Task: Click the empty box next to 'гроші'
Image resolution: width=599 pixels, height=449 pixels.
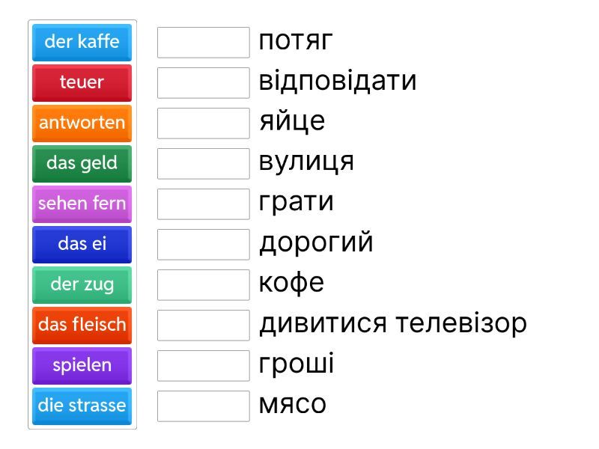Action: click(x=203, y=365)
